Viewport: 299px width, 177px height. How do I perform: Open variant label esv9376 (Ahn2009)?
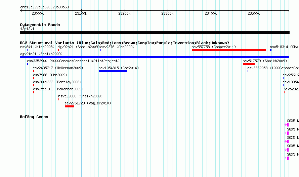117,47
